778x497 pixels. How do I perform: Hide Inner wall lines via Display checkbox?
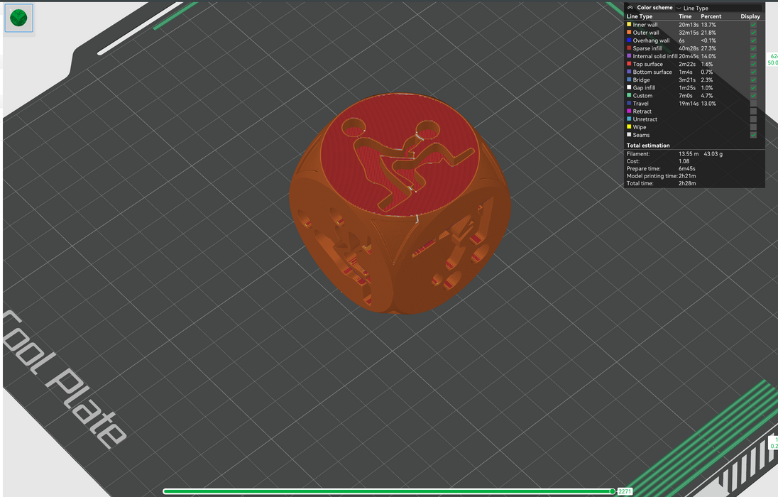coord(753,25)
